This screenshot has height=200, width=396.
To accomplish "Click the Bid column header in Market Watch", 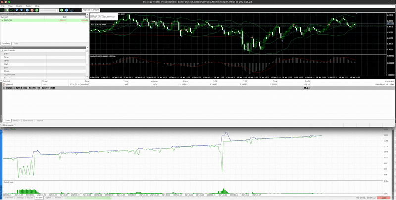I will [x=64, y=17].
